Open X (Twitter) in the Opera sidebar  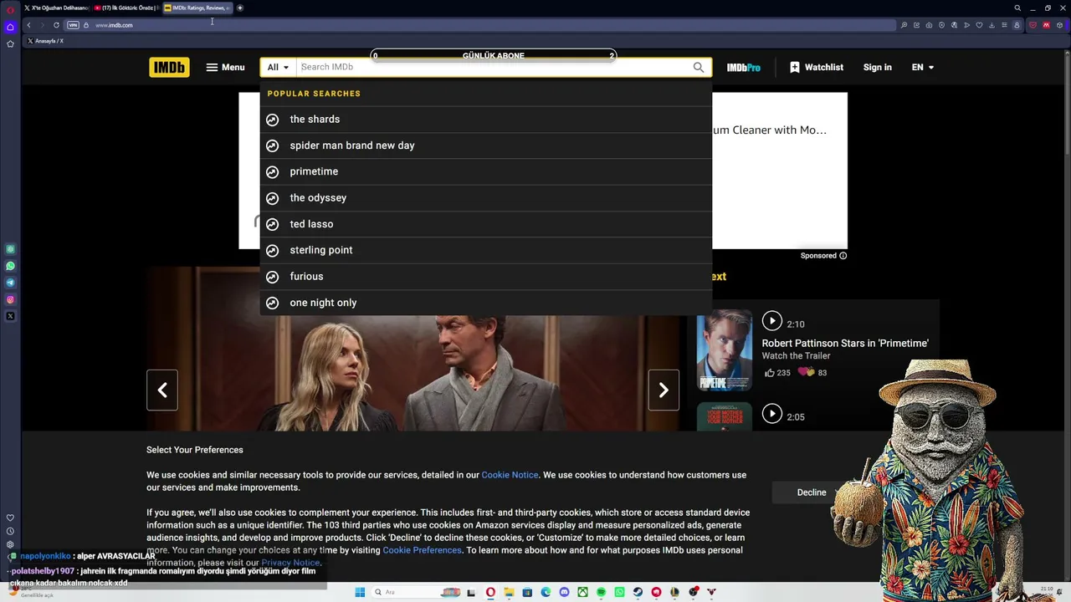[10, 316]
